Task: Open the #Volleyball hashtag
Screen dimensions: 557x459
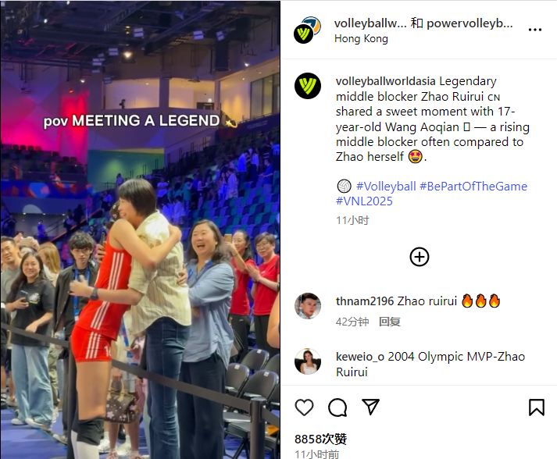Action: coord(386,186)
